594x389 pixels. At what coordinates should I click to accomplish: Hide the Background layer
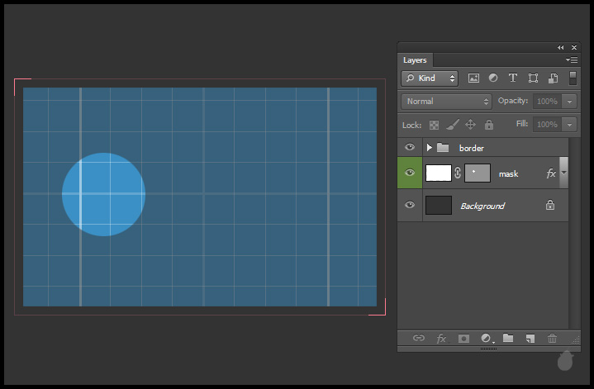(410, 206)
